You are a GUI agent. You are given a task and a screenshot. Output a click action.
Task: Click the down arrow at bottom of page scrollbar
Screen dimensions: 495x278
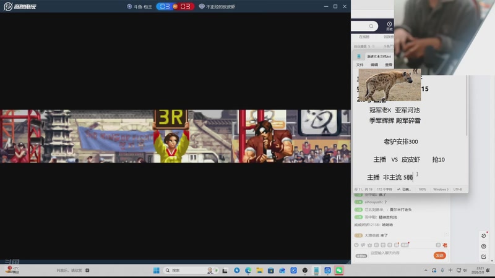point(492,261)
